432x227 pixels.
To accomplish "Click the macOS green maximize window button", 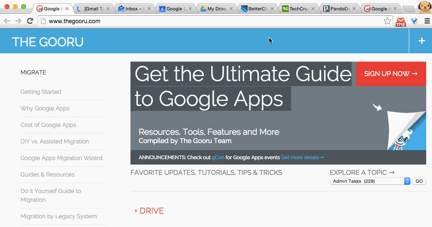I will pyautogui.click(x=24, y=6).
